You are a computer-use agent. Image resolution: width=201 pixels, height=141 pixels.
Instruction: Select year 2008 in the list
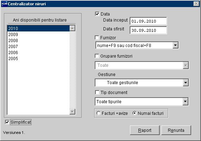pos(39,41)
